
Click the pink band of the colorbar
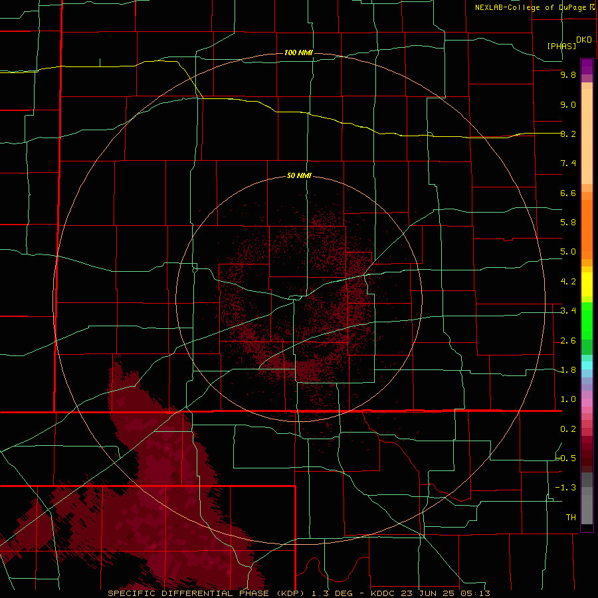[x=587, y=402]
